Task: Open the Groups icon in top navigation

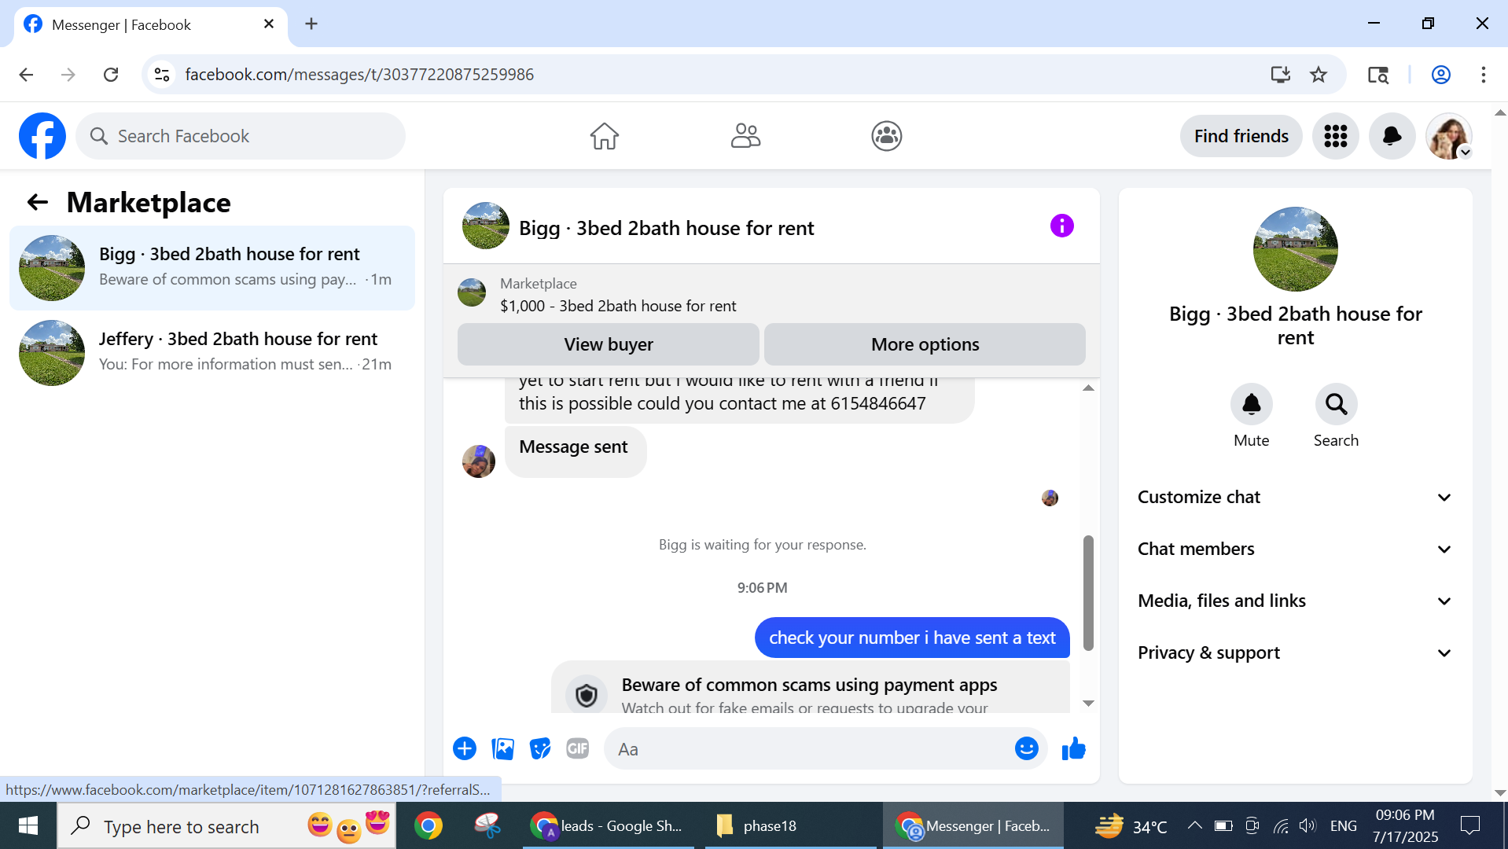Action: [887, 136]
